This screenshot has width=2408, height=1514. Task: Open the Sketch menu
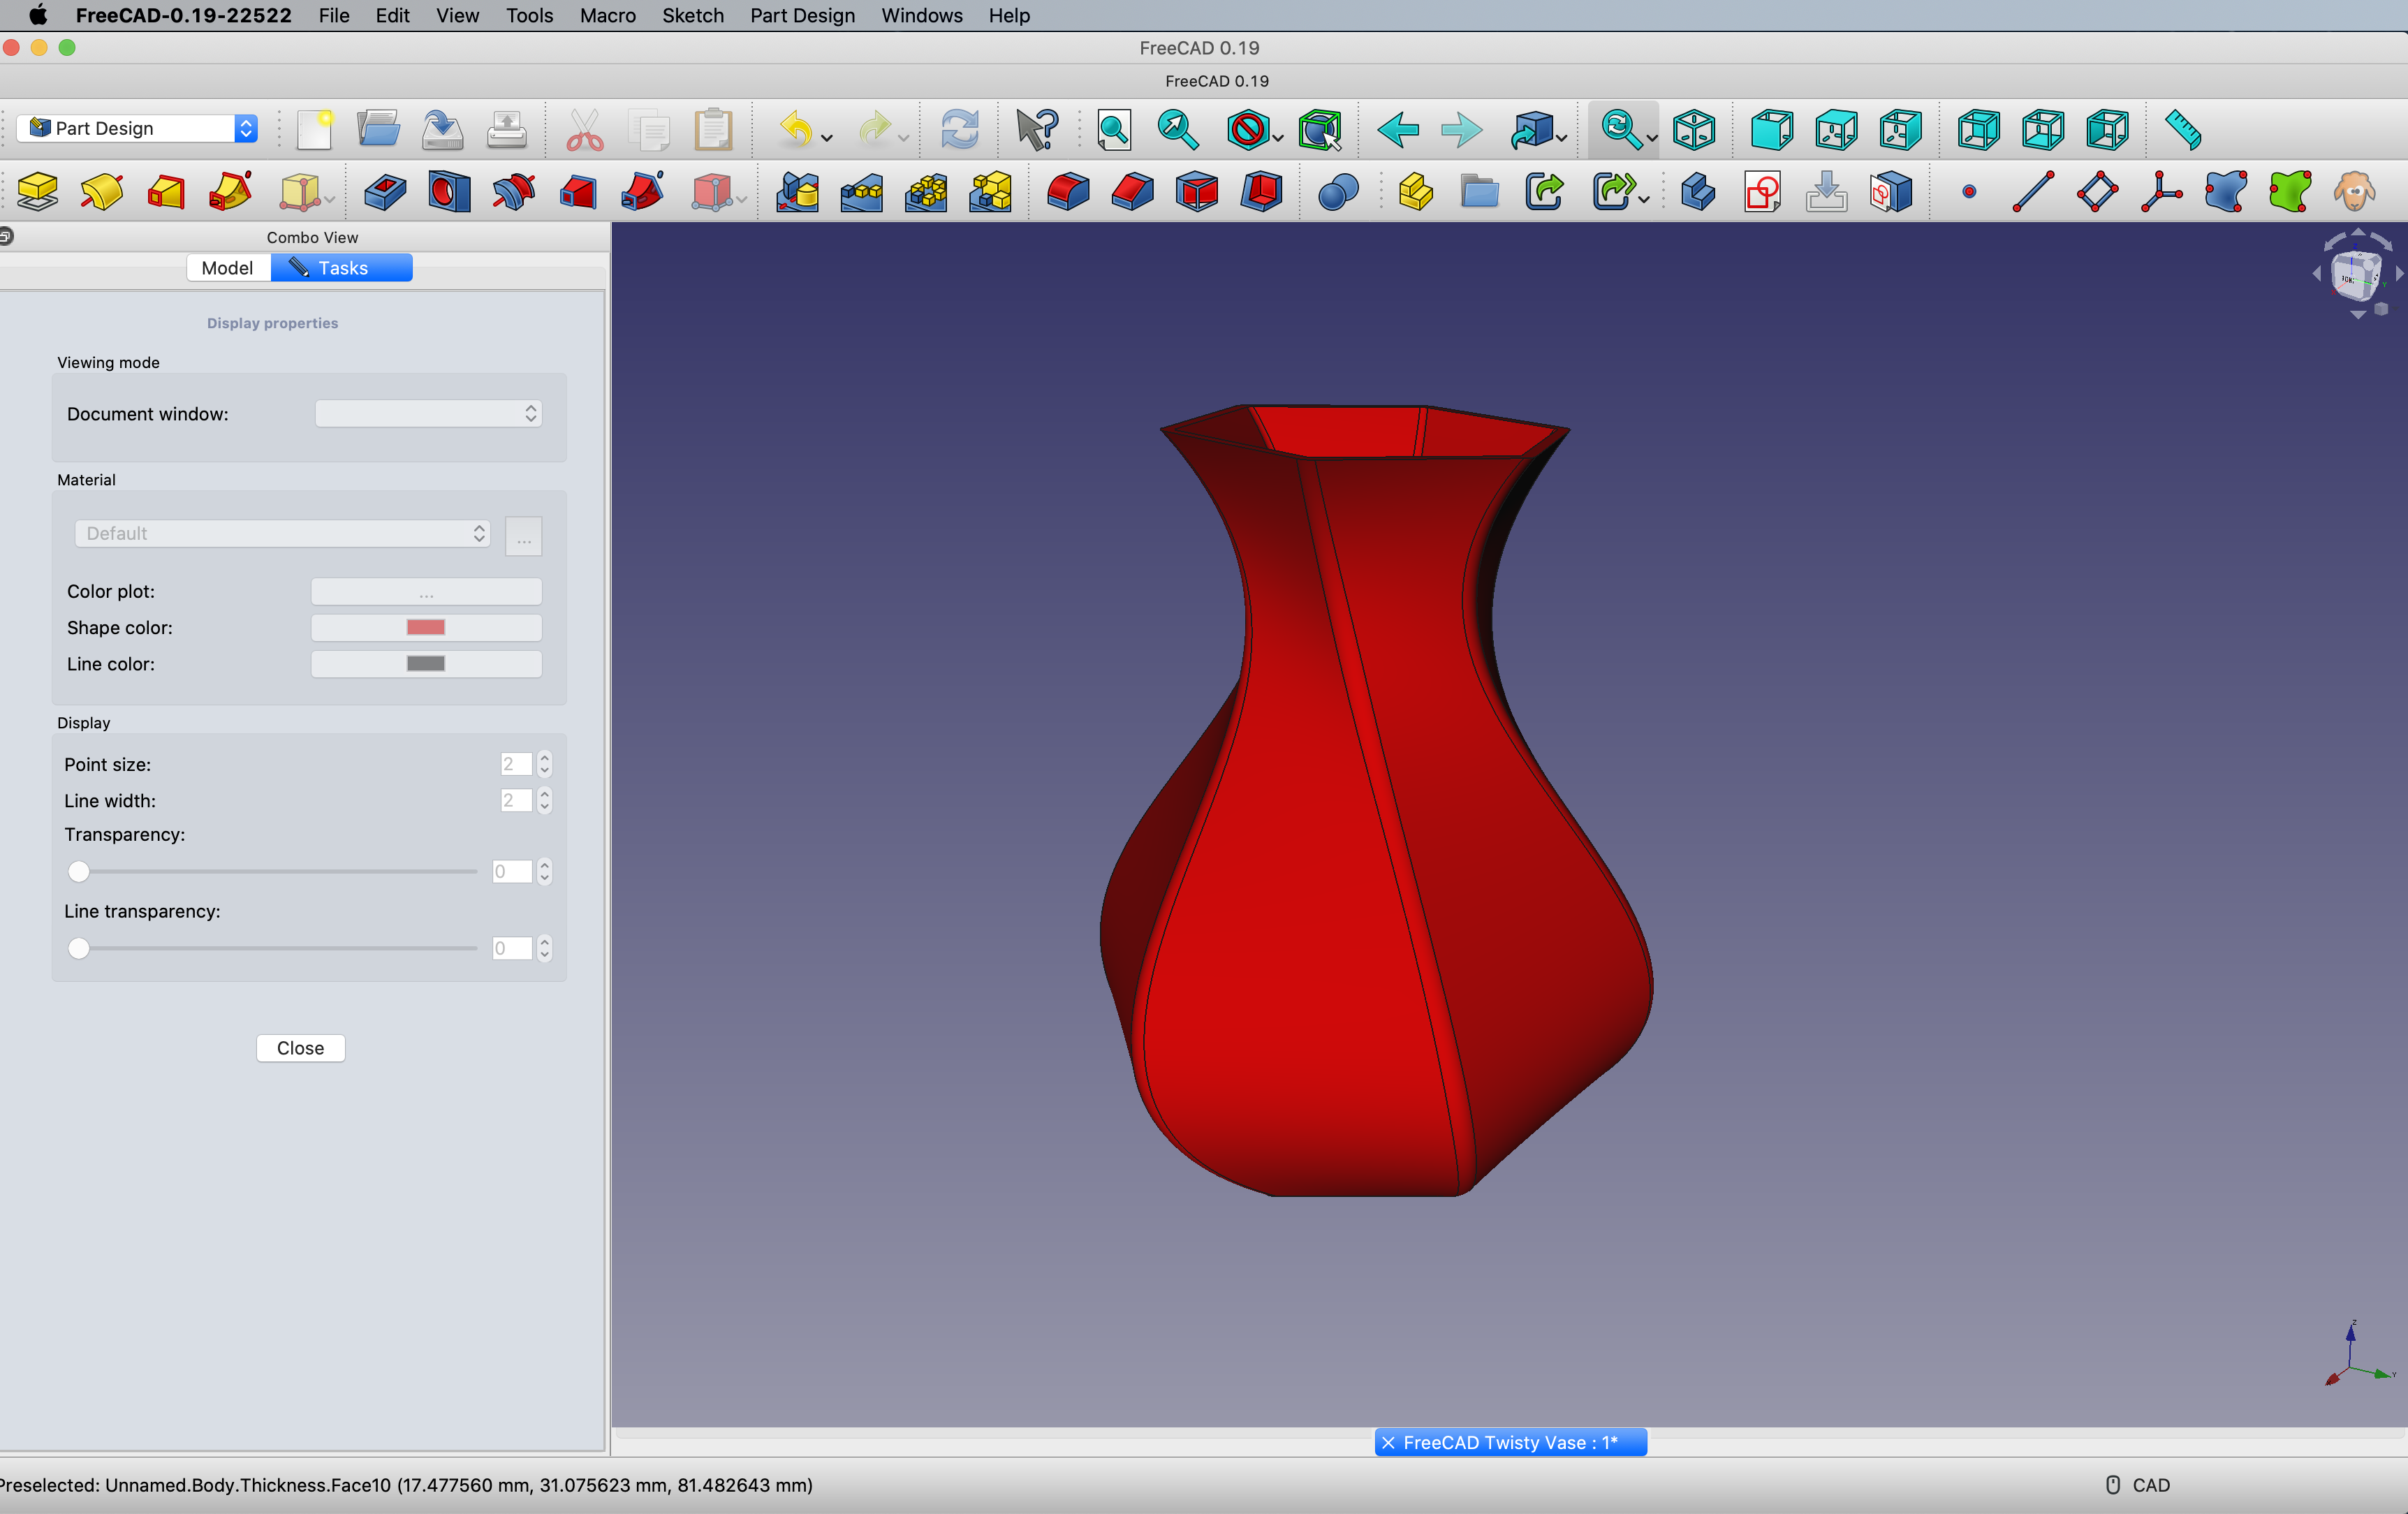[x=692, y=15]
